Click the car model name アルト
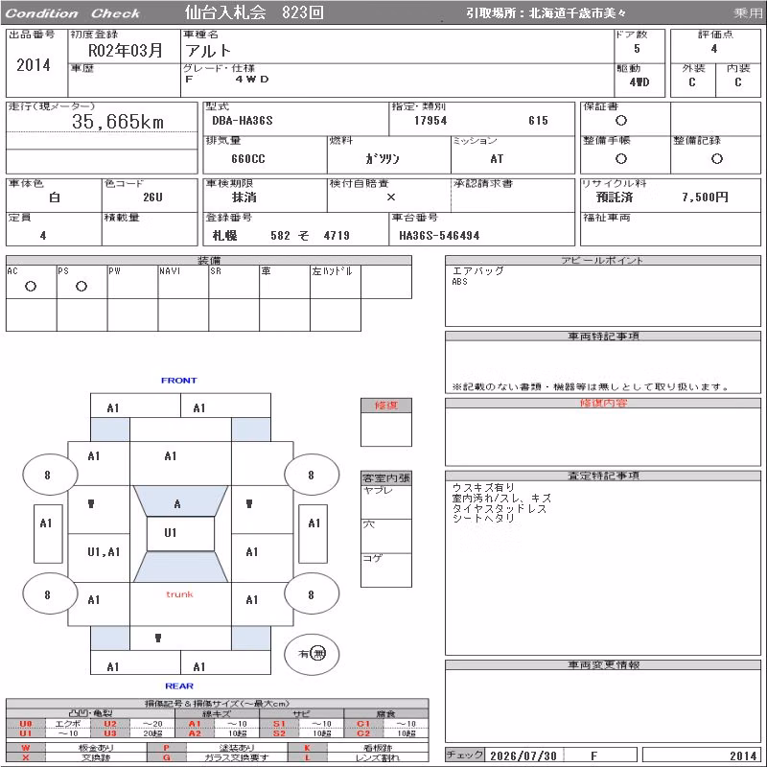Image resolution: width=767 pixels, height=767 pixels. [x=208, y=51]
